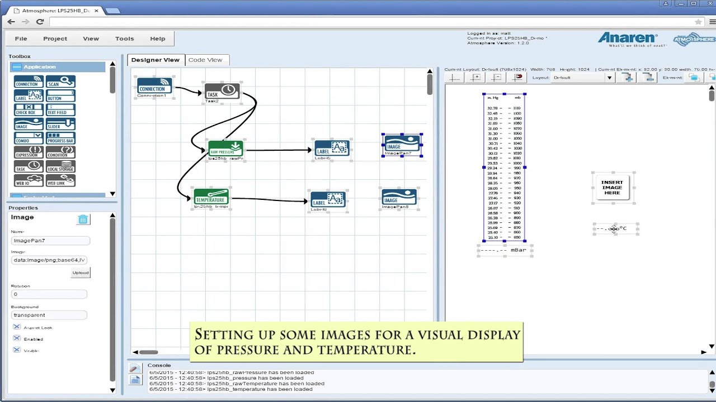Image resolution: width=716 pixels, height=402 pixels.
Task: Pick the Label toolbox element
Action: click(29, 95)
